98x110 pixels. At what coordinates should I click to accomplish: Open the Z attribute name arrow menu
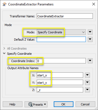87,90
